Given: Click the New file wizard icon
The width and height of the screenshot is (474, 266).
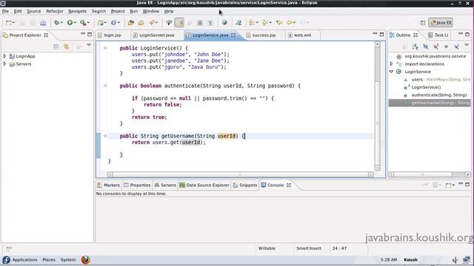Looking at the screenshot, I should 8,23.
